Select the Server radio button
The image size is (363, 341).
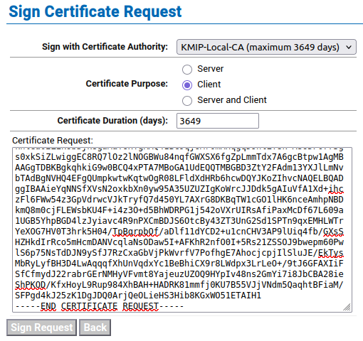tap(187, 70)
